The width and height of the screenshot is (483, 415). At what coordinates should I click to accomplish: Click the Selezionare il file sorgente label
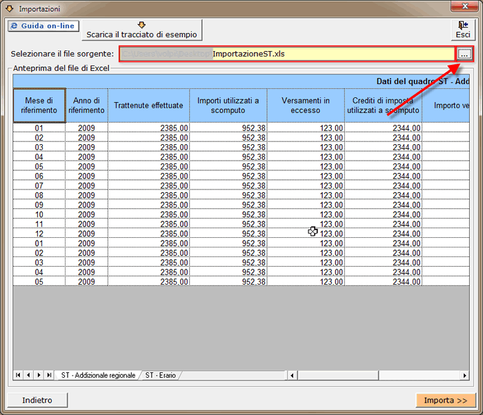[63, 54]
